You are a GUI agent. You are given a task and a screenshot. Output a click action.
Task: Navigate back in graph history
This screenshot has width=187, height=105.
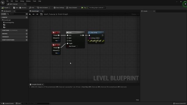click(x=34, y=14)
